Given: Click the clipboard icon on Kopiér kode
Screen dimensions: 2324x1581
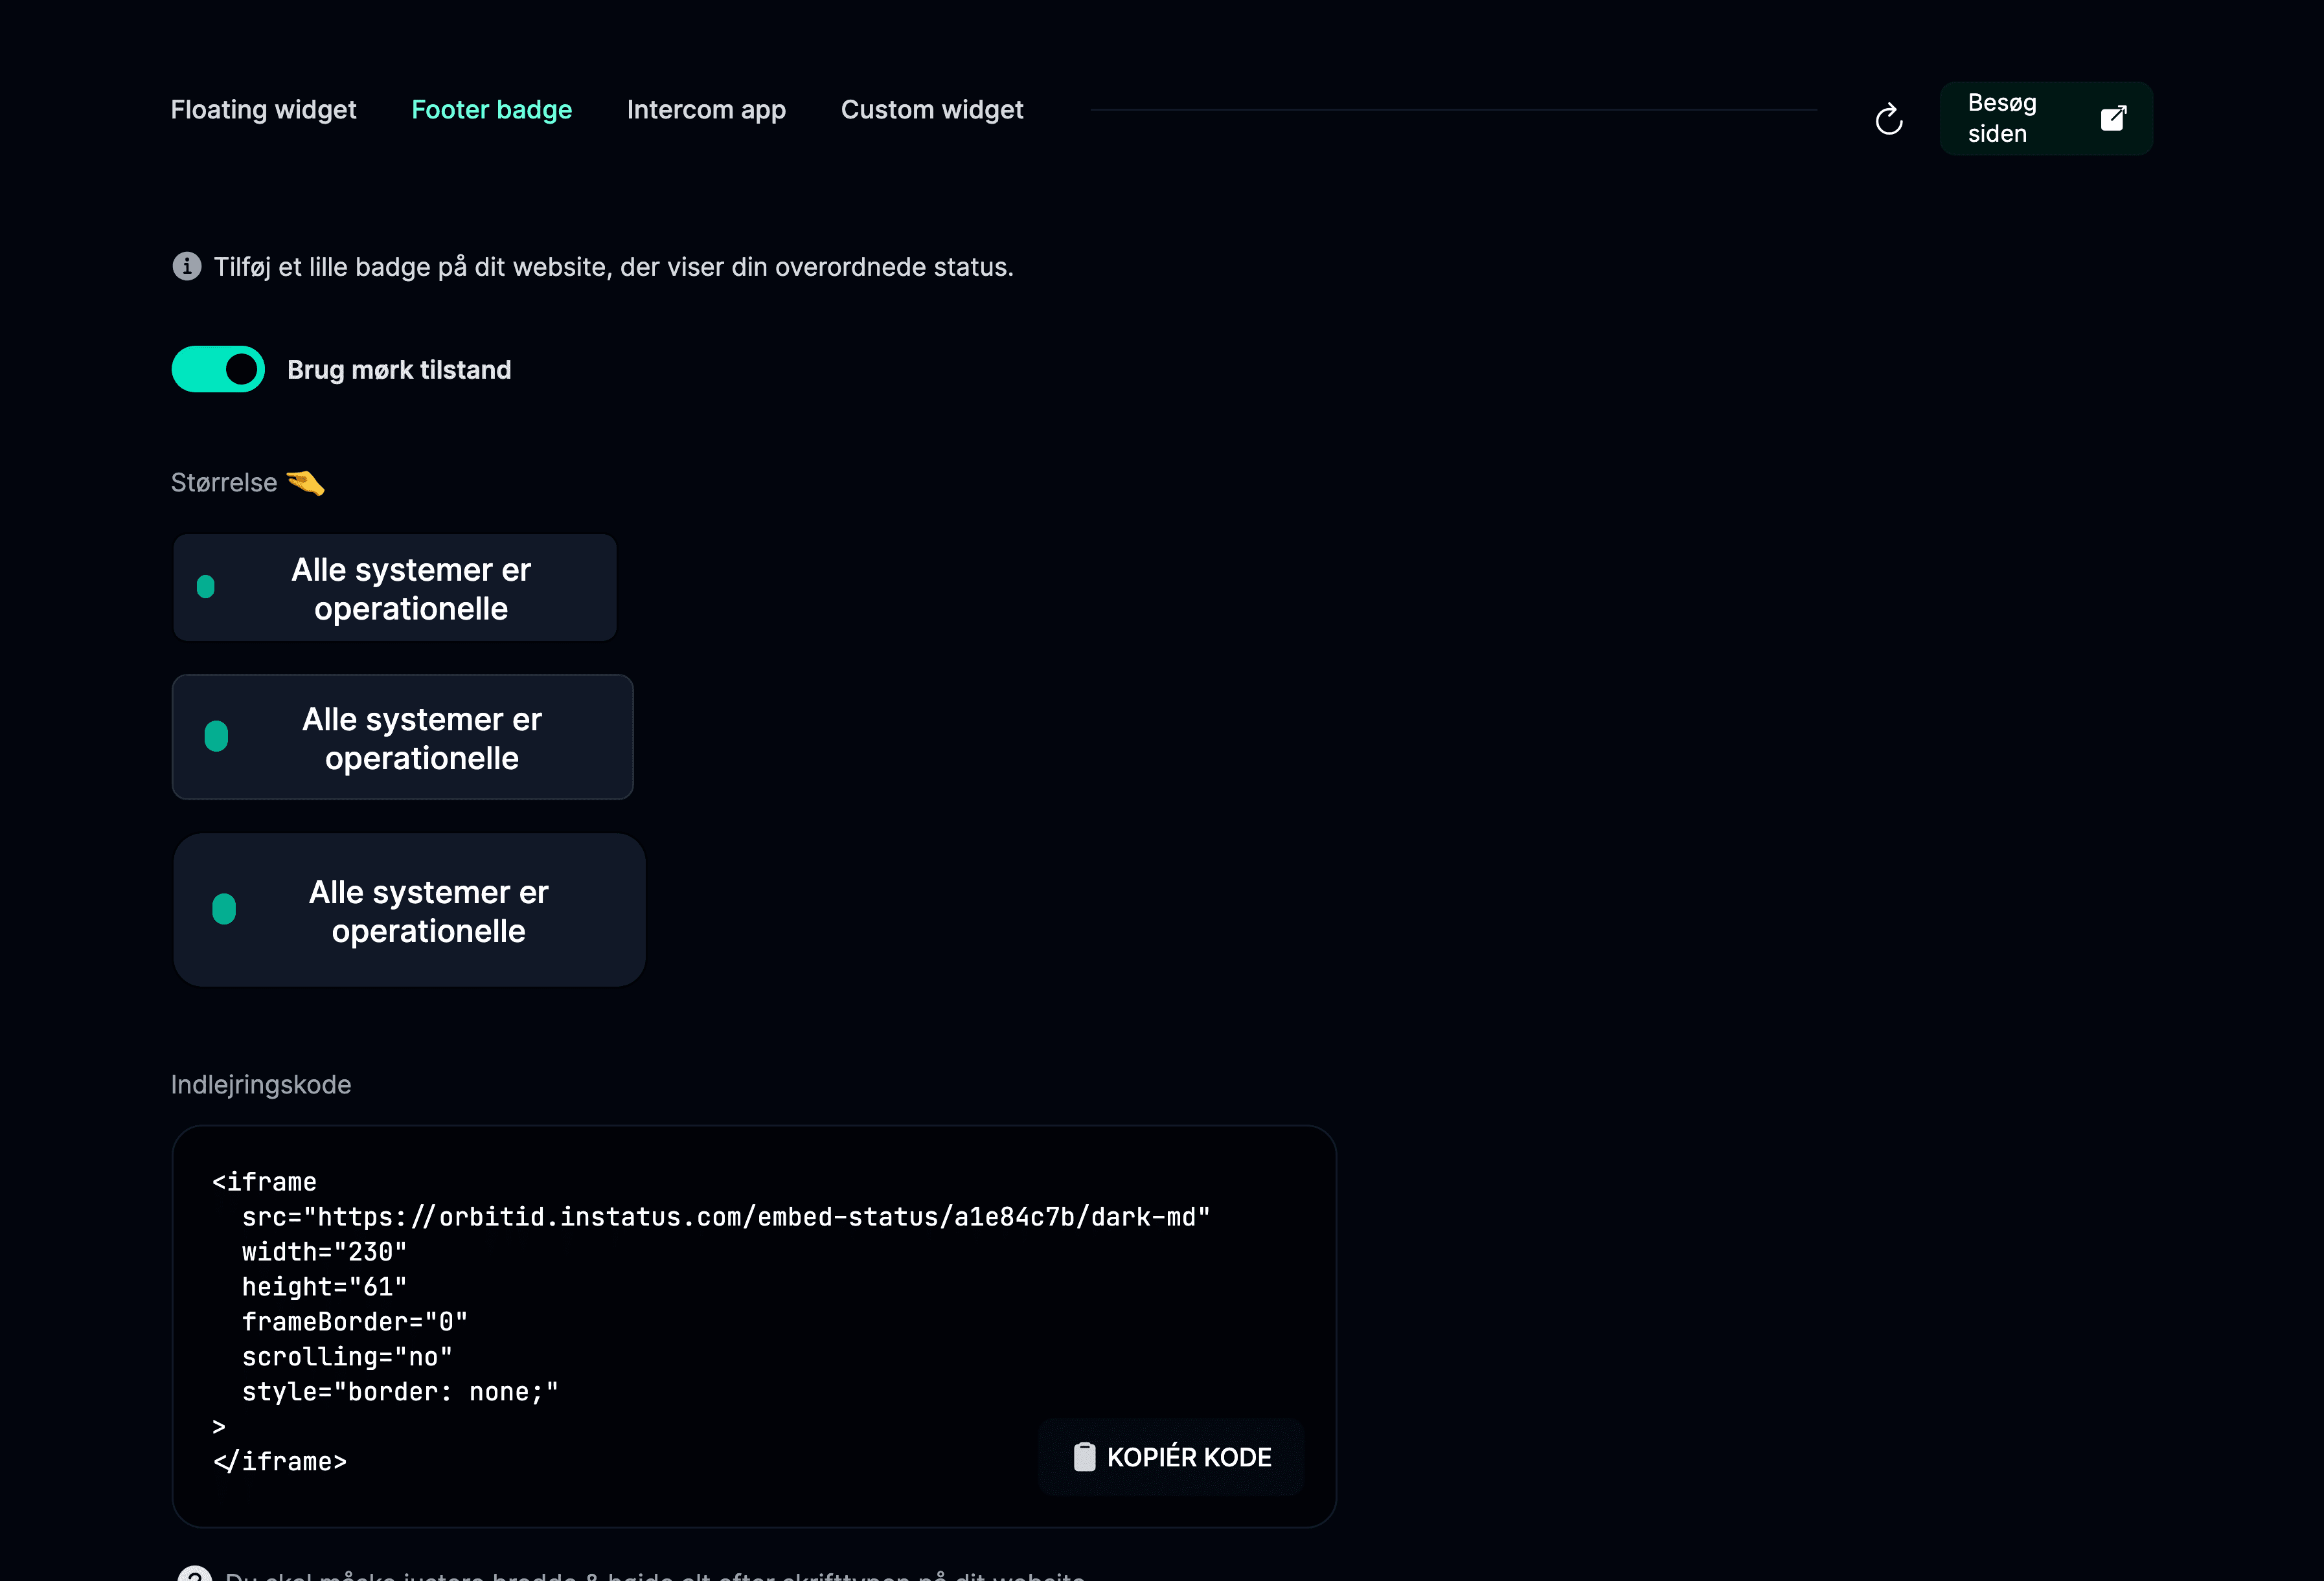Looking at the screenshot, I should click(x=1084, y=1456).
